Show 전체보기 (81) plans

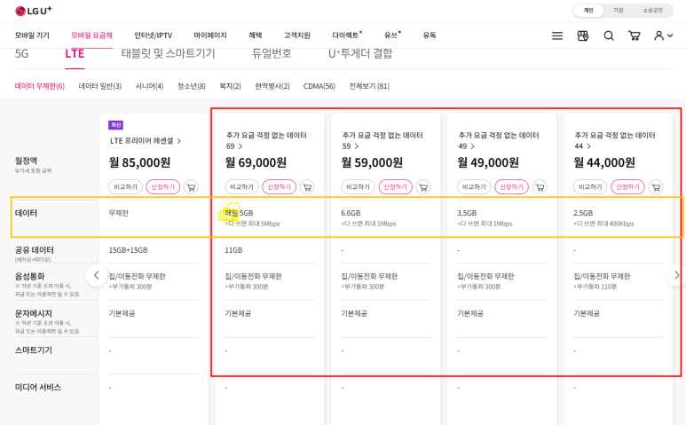pyautogui.click(x=369, y=86)
